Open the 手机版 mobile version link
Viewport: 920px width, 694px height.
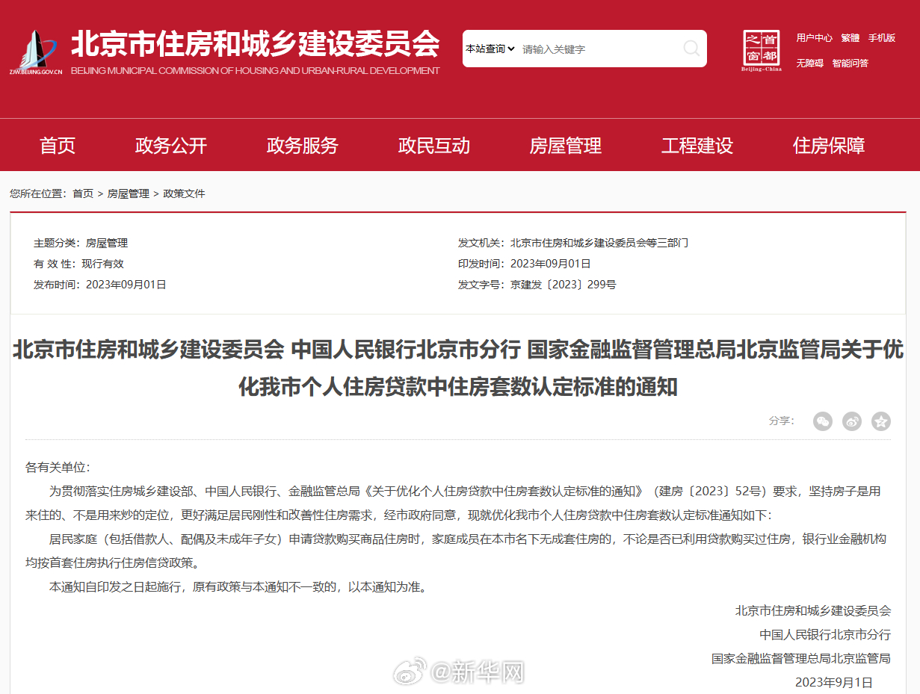click(881, 38)
